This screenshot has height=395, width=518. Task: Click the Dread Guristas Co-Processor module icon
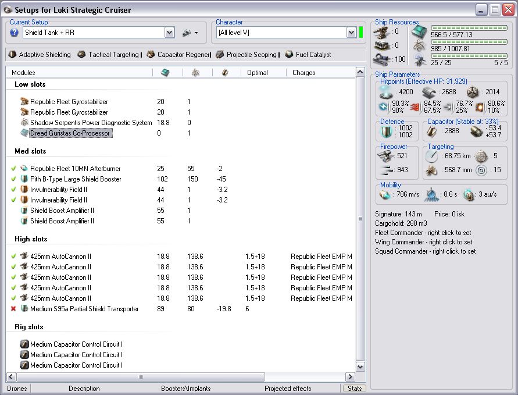click(x=24, y=133)
